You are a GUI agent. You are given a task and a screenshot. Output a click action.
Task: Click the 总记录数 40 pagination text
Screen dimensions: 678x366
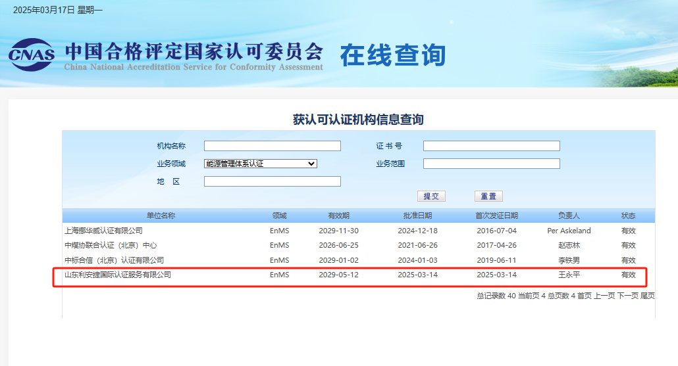pyautogui.click(x=496, y=296)
